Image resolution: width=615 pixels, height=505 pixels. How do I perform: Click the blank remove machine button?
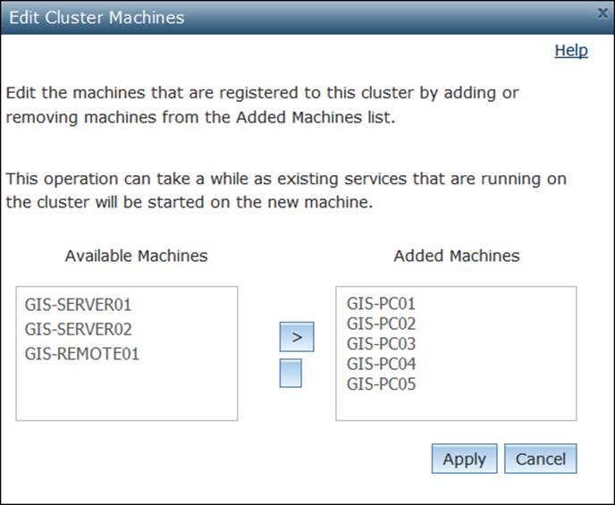pyautogui.click(x=291, y=373)
